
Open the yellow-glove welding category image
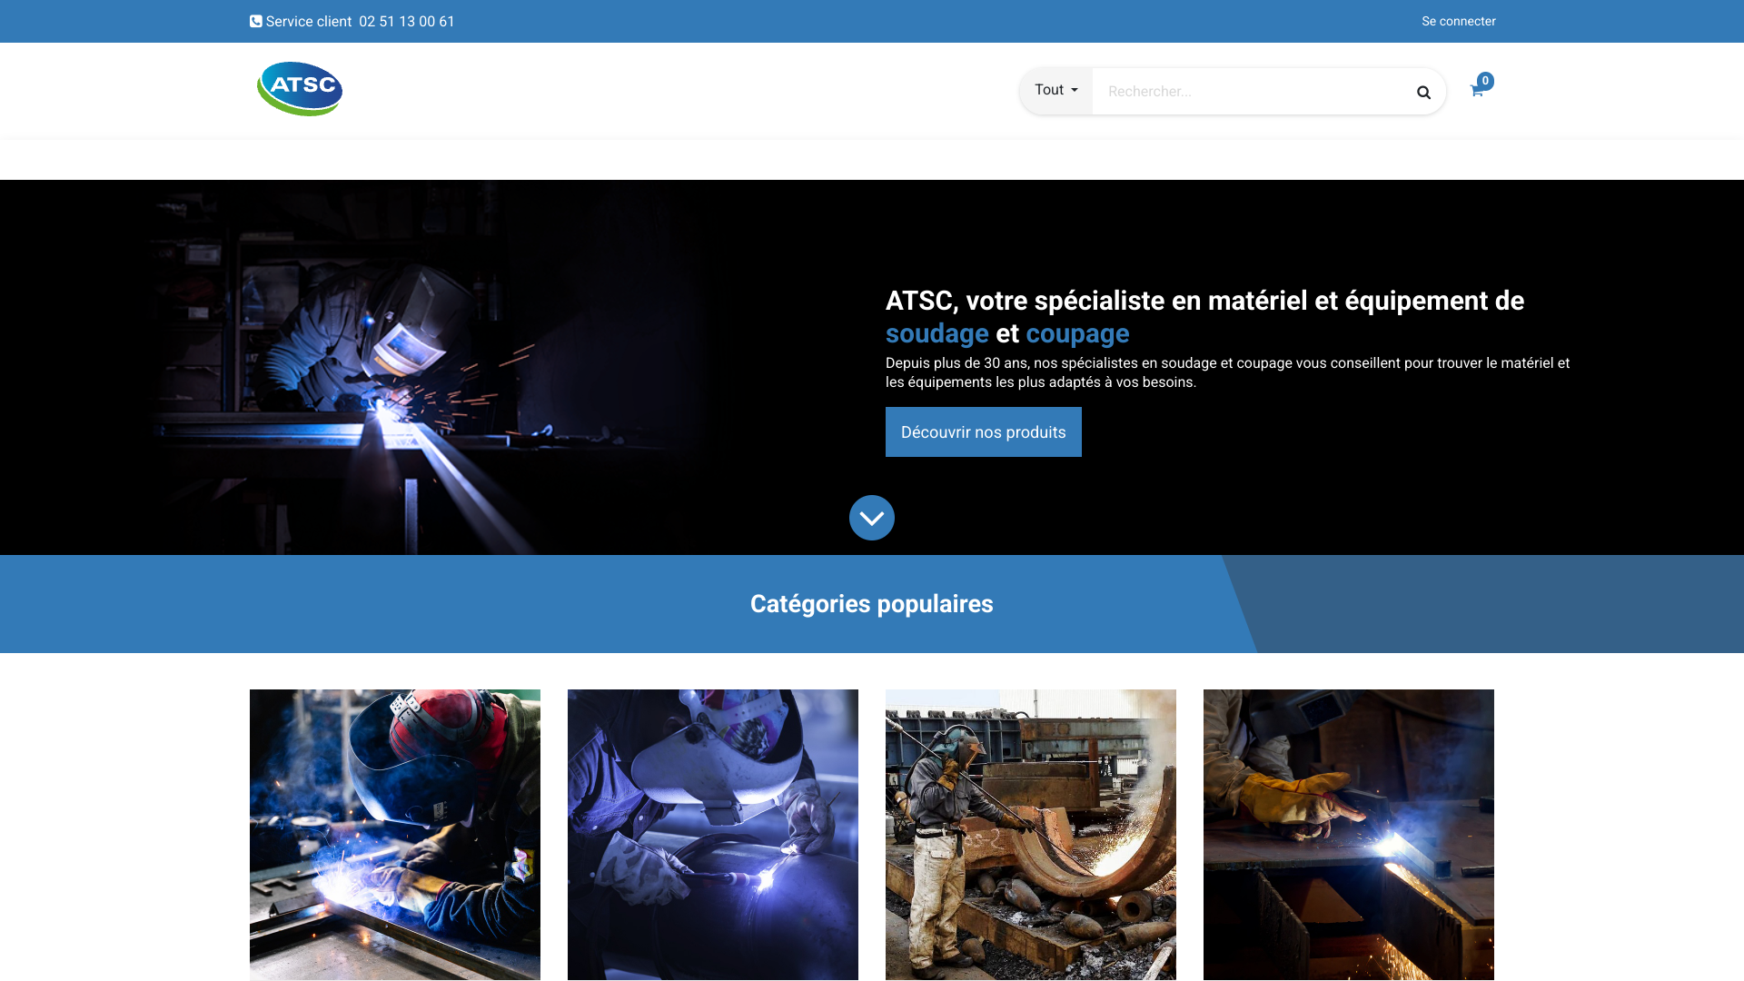pyautogui.click(x=1349, y=835)
